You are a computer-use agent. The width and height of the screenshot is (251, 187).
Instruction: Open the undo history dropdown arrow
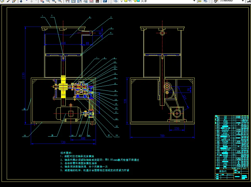click(26, 1)
